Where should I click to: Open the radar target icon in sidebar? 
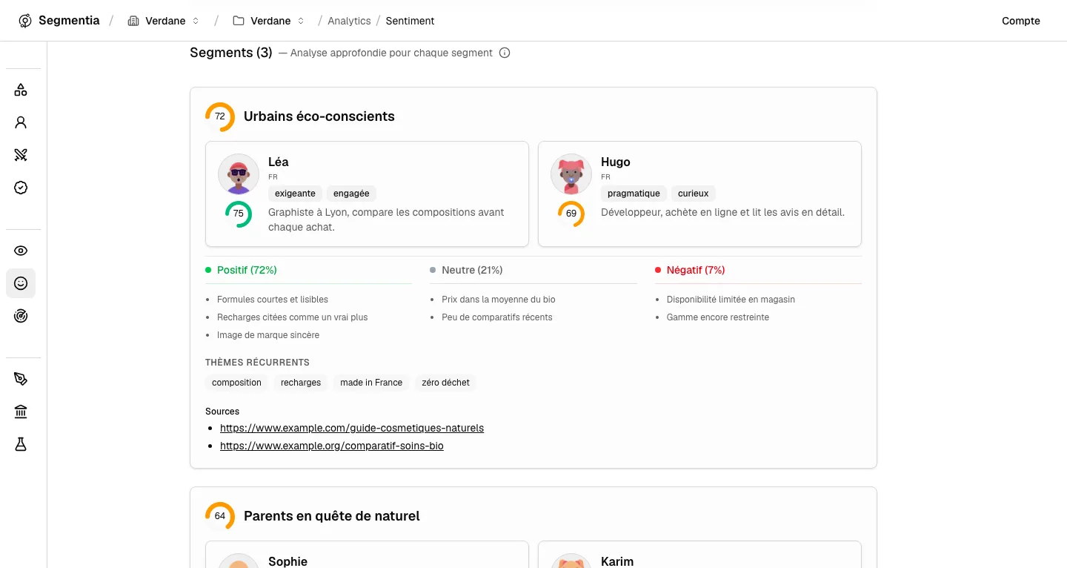(x=21, y=316)
